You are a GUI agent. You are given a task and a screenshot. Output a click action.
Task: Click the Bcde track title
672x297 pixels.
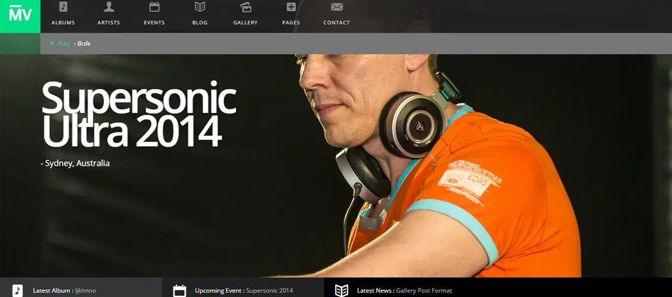pos(84,43)
